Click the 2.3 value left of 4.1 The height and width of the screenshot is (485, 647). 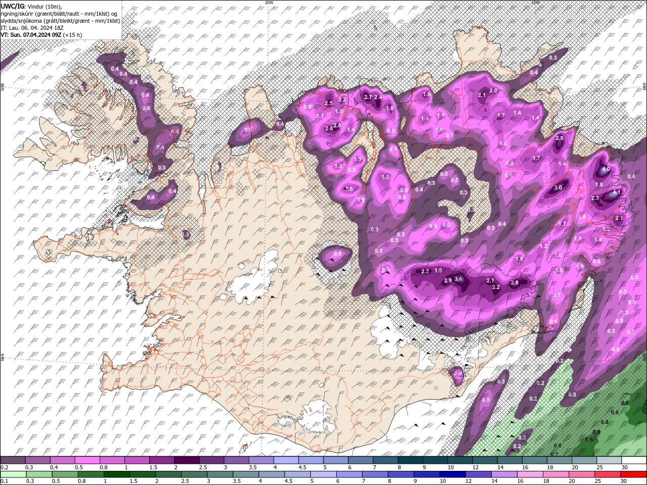[x=595, y=199]
